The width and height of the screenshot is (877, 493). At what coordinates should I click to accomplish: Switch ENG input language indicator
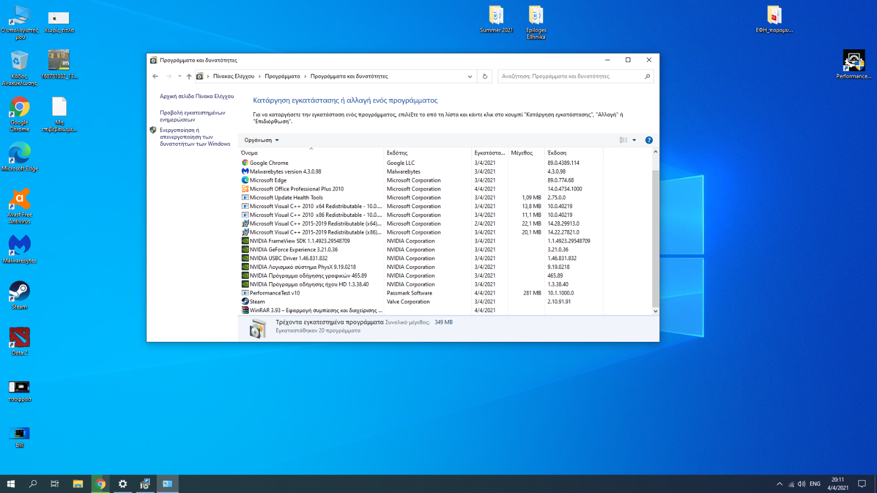[x=815, y=484]
